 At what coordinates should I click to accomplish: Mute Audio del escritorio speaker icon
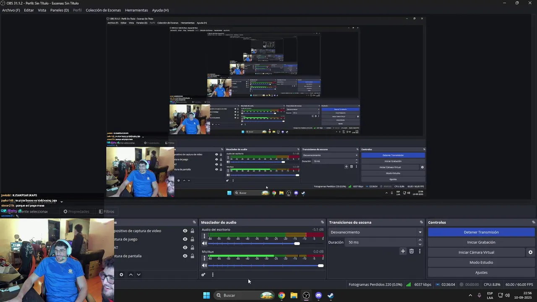[x=204, y=243]
